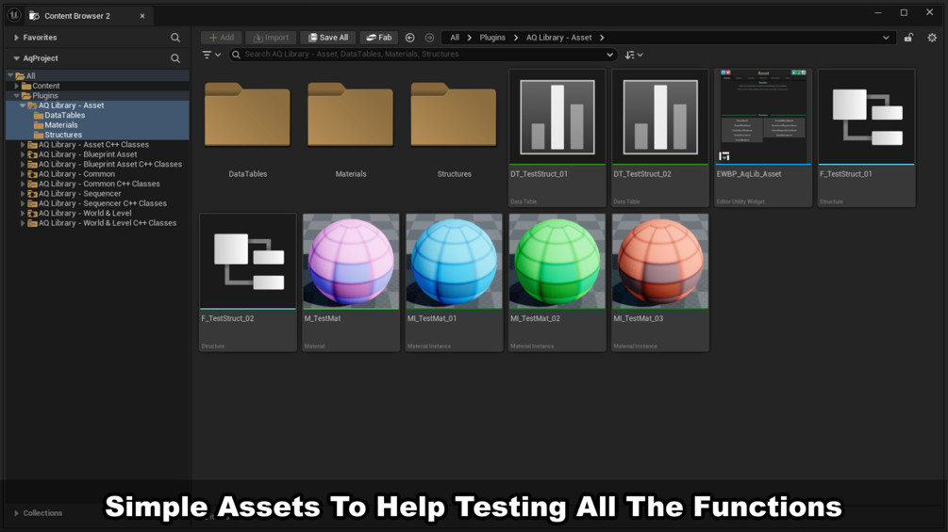This screenshot has width=948, height=532.
Task: Expand AQ Library - Blueprint Asset C++ Classes
Action: point(23,164)
